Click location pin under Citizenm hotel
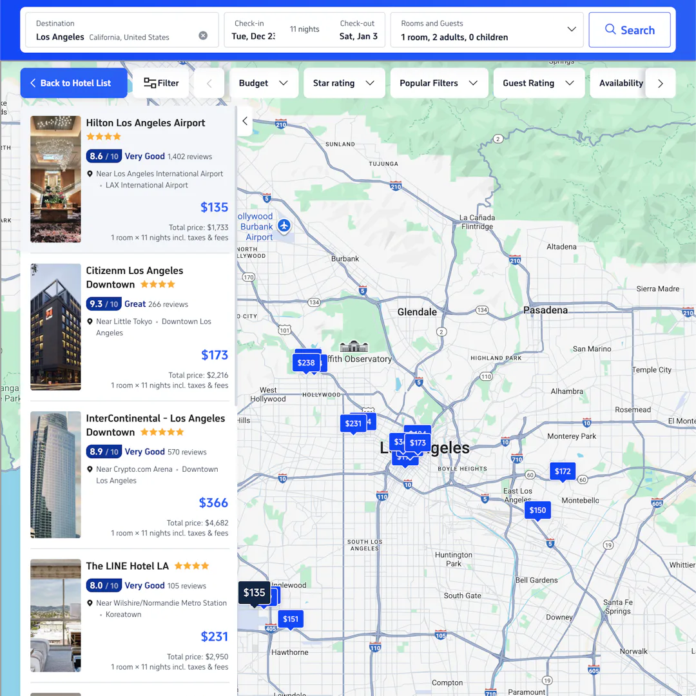Viewport: 696px width, 696px height. click(90, 322)
